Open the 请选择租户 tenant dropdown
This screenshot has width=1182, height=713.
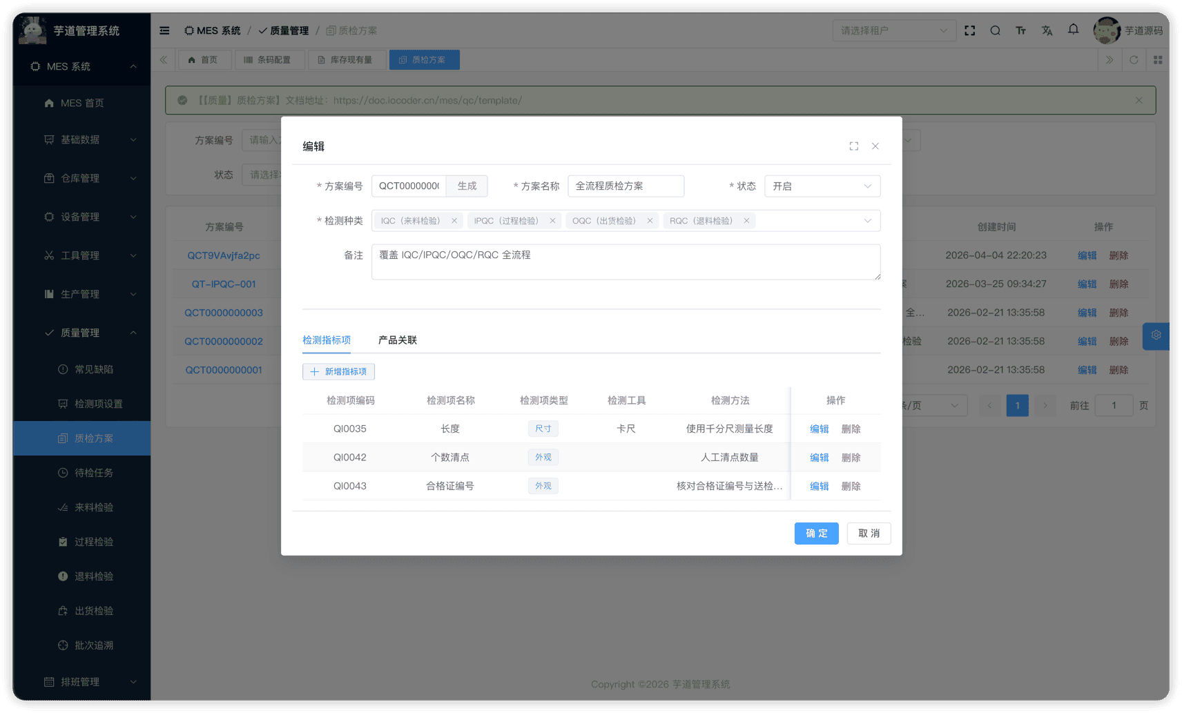(x=894, y=30)
